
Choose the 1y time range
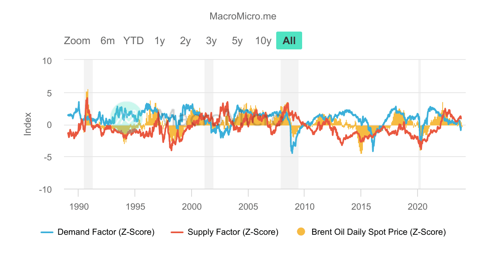point(159,40)
